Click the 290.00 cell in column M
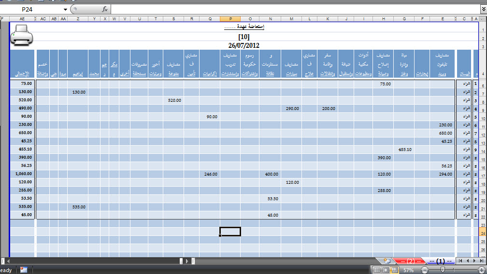Screen dimensions: 487x274 coord(291,109)
